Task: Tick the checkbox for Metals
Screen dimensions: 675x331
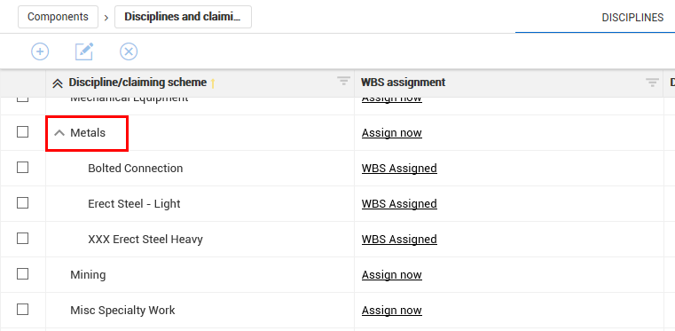Action: pyautogui.click(x=22, y=131)
